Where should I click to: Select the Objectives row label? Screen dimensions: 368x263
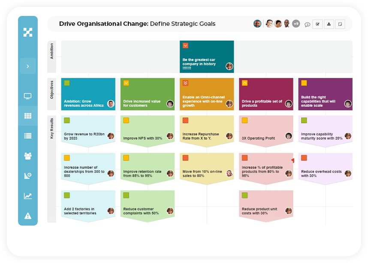(51, 90)
